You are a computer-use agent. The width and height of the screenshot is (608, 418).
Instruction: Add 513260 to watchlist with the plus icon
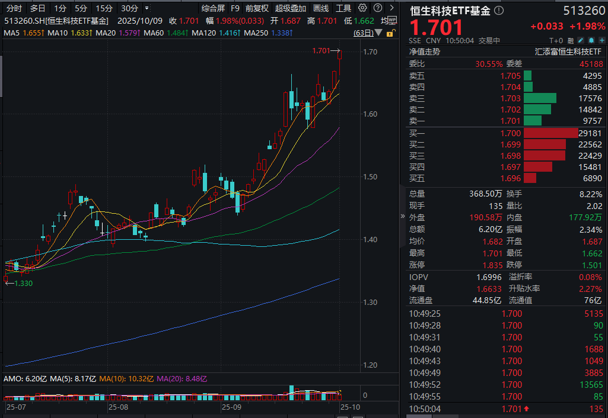coord(602,40)
